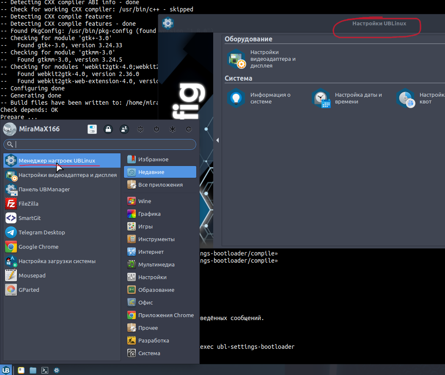This screenshot has height=375, width=445.
Task: Launch Google Chrome from the menu
Action: (62, 247)
